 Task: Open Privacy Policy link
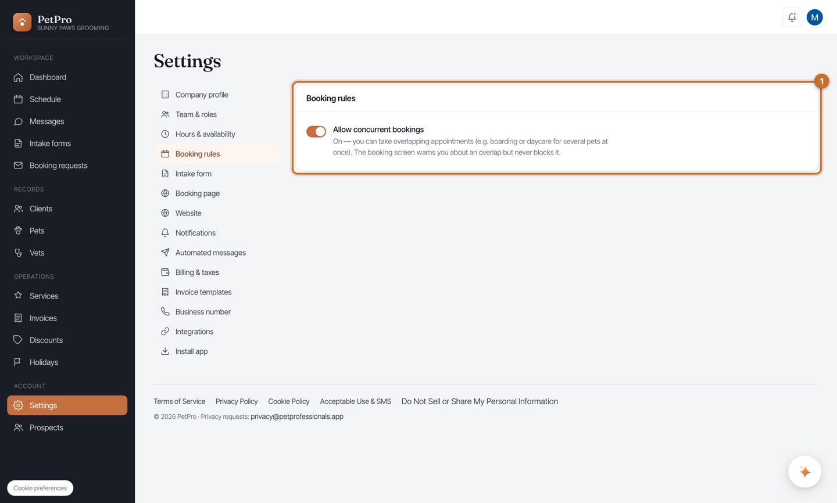pos(237,401)
